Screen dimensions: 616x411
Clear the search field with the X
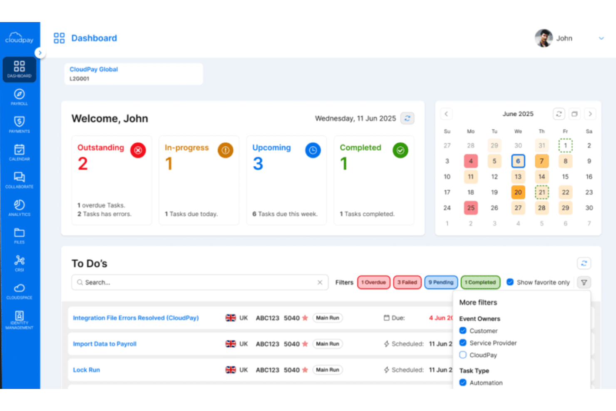pyautogui.click(x=320, y=282)
